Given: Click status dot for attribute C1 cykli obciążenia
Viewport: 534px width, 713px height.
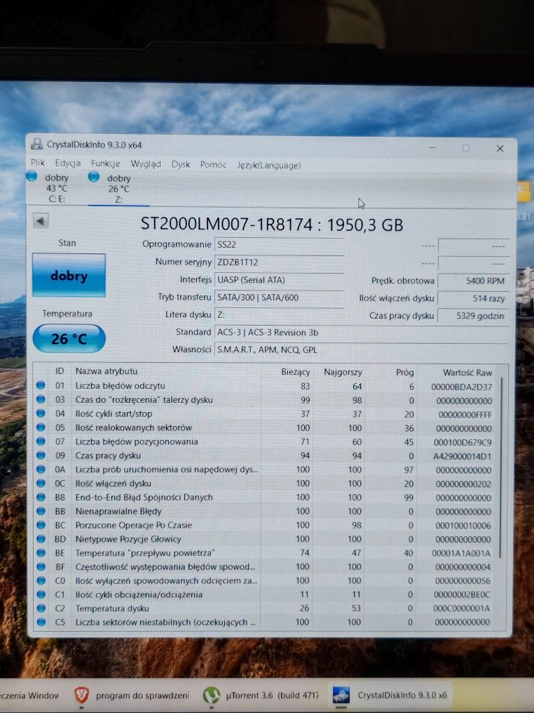Looking at the screenshot, I should pos(41,594).
